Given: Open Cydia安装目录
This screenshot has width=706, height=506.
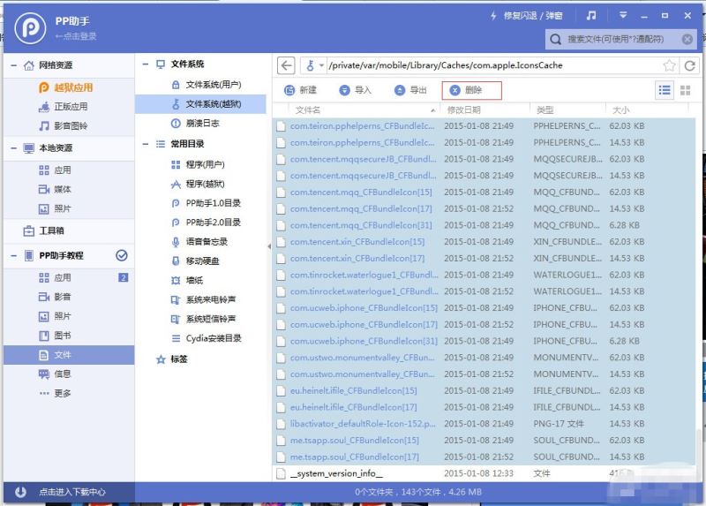Looking at the screenshot, I should pyautogui.click(x=207, y=338).
